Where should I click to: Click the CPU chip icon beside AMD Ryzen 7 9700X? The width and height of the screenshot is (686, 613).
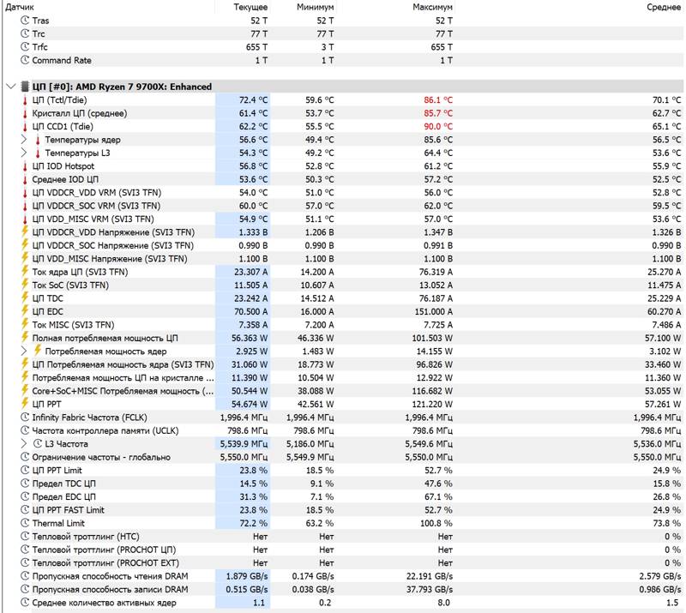coord(25,87)
